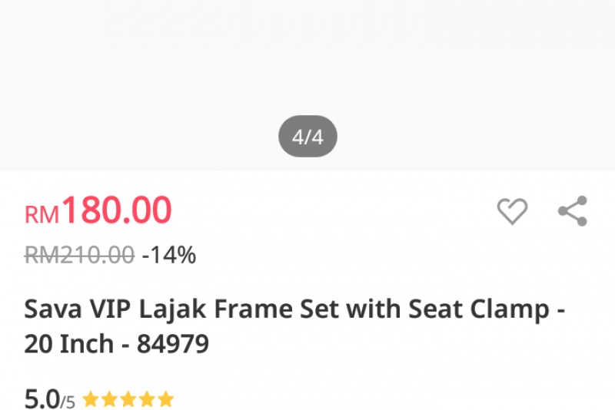The image size is (615, 410).
Task: Tap the -14% discount label
Action: [169, 255]
